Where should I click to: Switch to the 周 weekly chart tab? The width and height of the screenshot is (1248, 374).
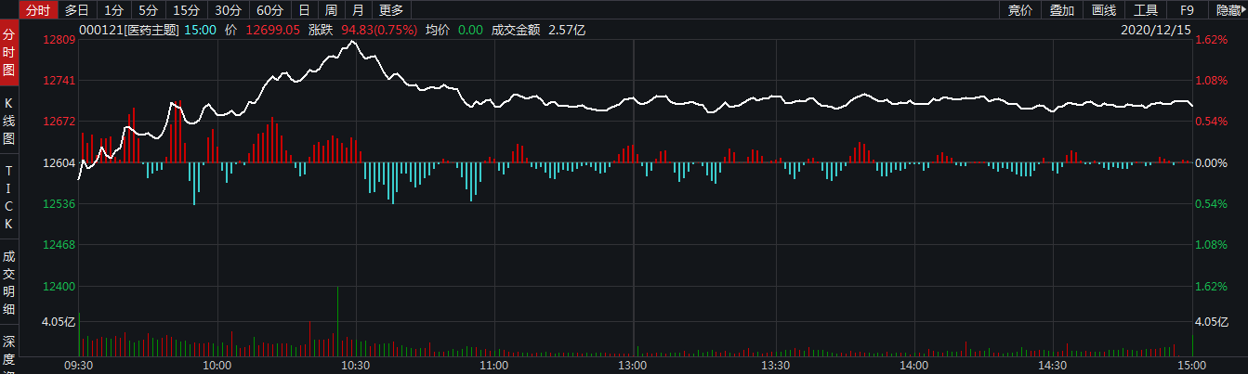[x=331, y=10]
